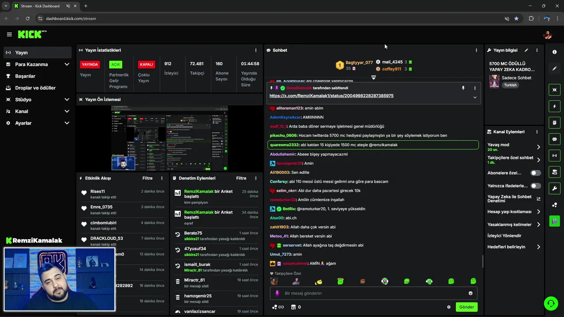Click the chat scrollbar thumb
Screen dimensions: 564x317
482,261
